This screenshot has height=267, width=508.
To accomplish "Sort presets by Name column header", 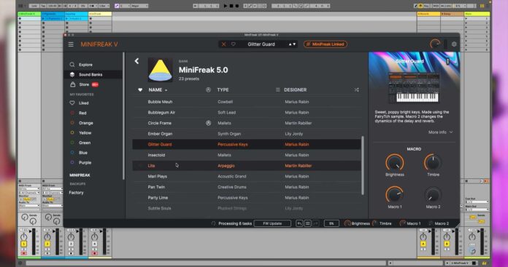I will [155, 89].
